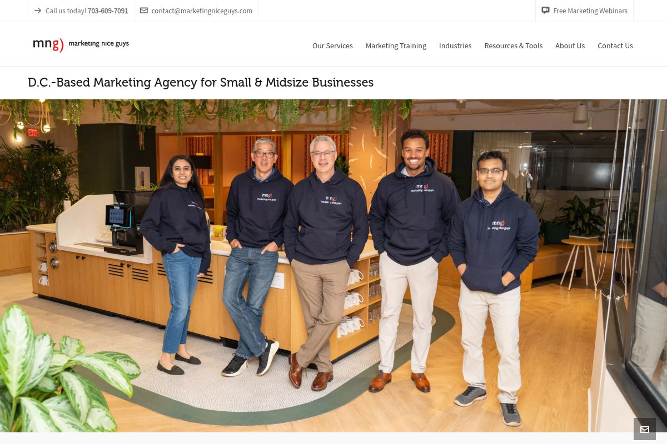Click the D.C.-Based Marketing Agency page heading
The height and width of the screenshot is (444, 667).
point(201,83)
